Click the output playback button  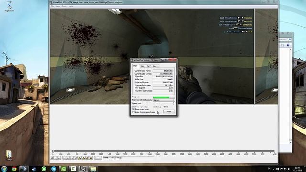59,158
